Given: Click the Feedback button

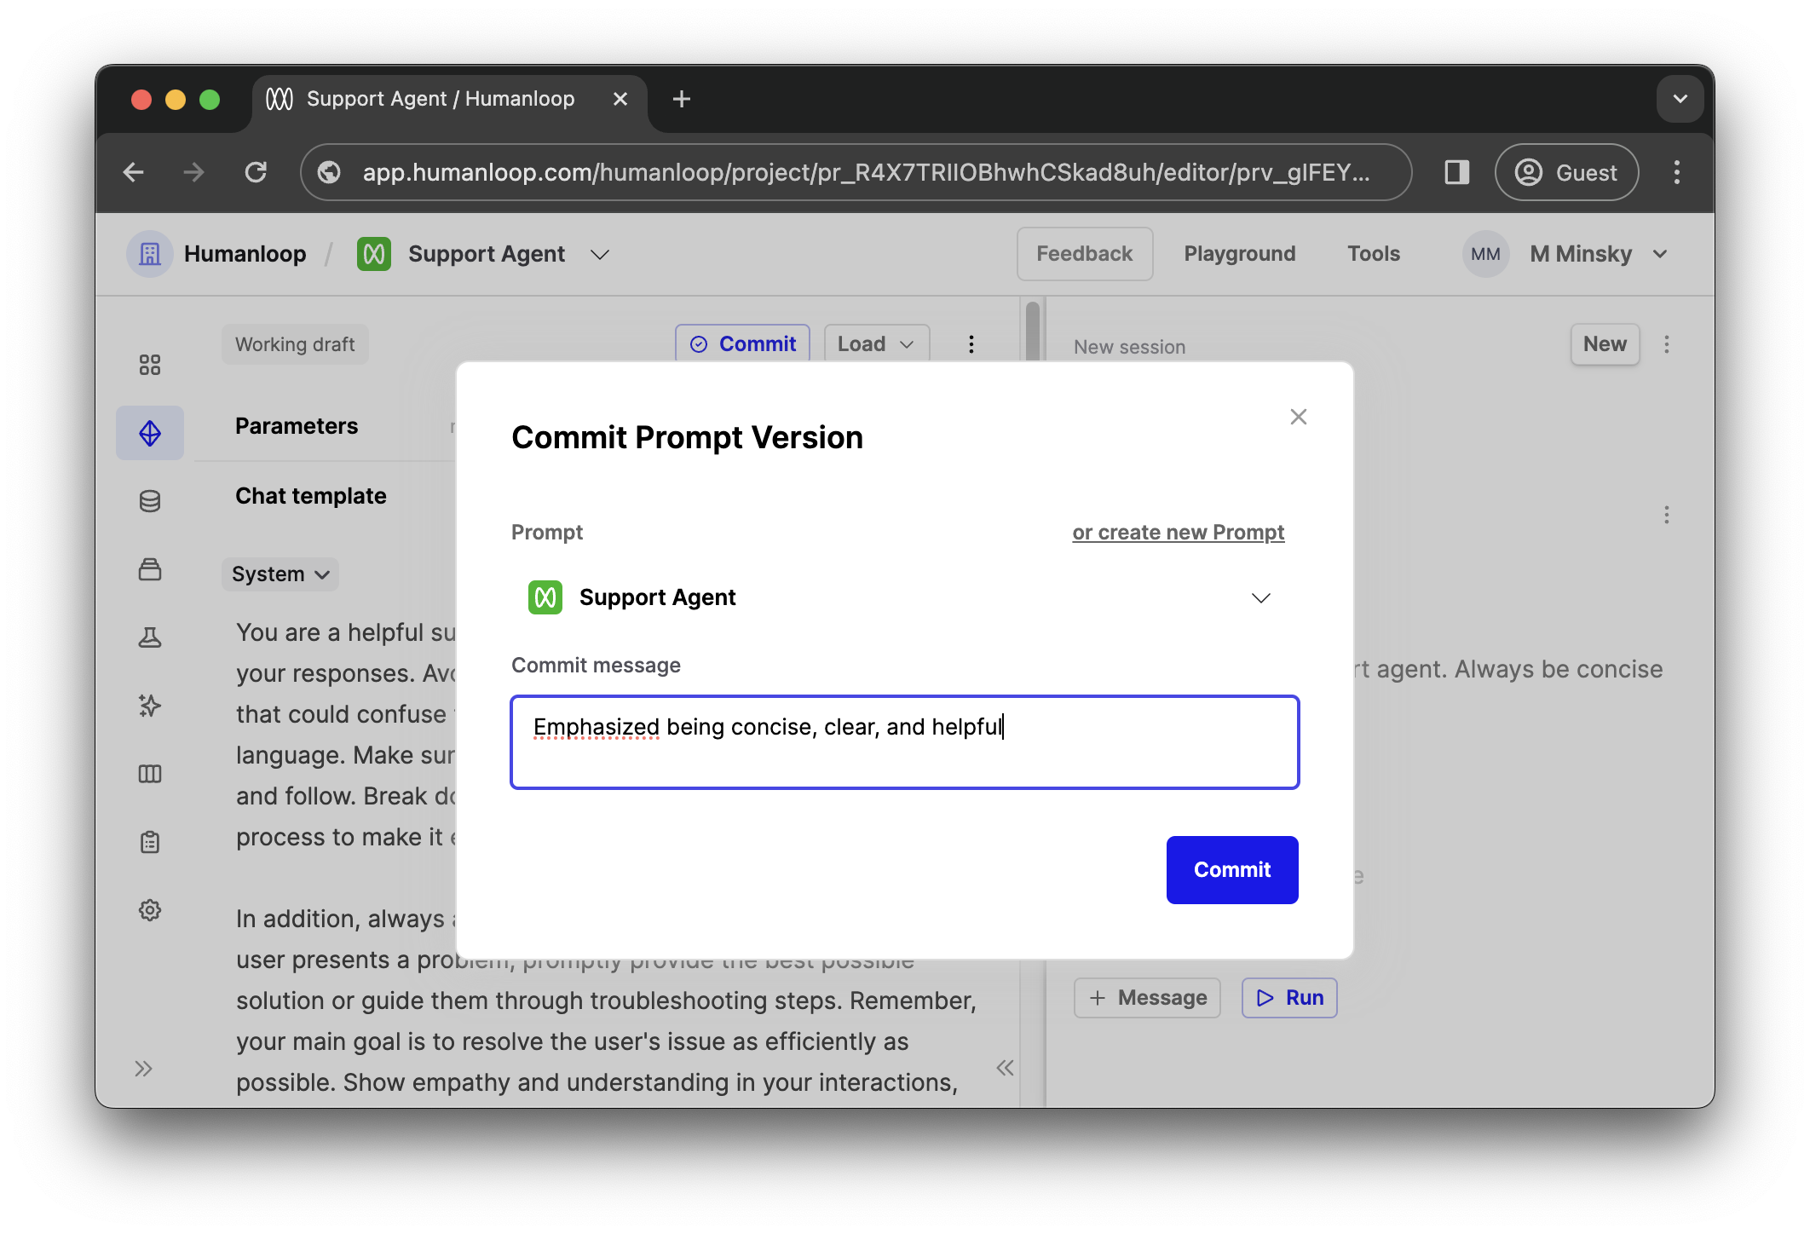Looking at the screenshot, I should 1084,254.
